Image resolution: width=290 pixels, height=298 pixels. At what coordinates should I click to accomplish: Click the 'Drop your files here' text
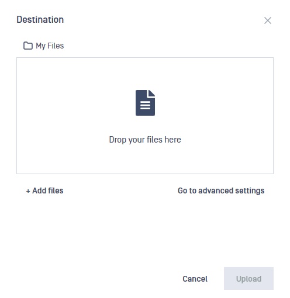145,140
